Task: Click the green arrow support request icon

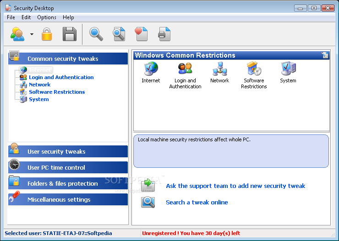Action: tap(148, 185)
